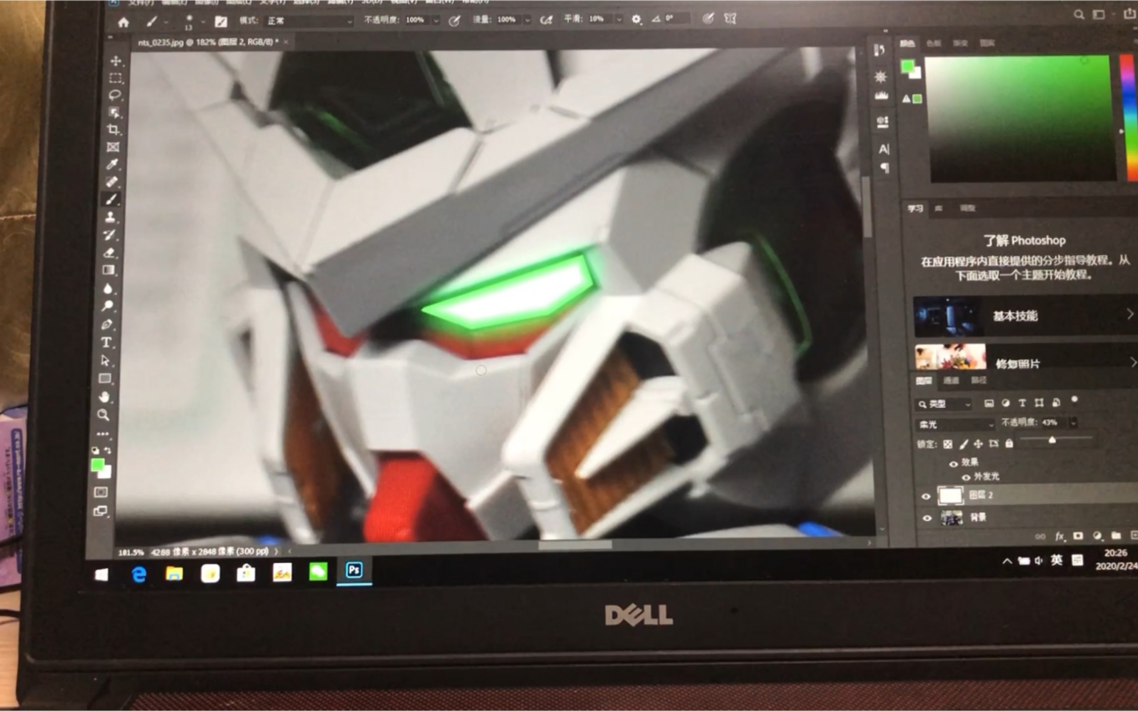Select the Move tool
1138x711 pixels.
(x=116, y=61)
